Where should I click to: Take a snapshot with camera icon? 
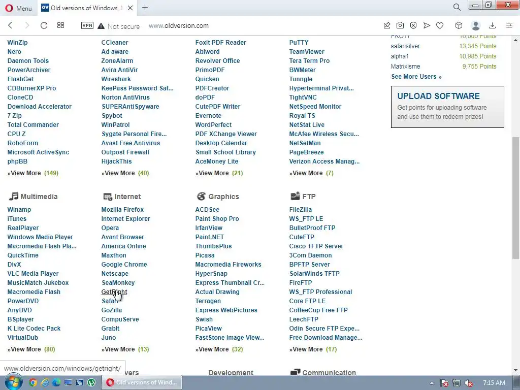click(x=400, y=25)
